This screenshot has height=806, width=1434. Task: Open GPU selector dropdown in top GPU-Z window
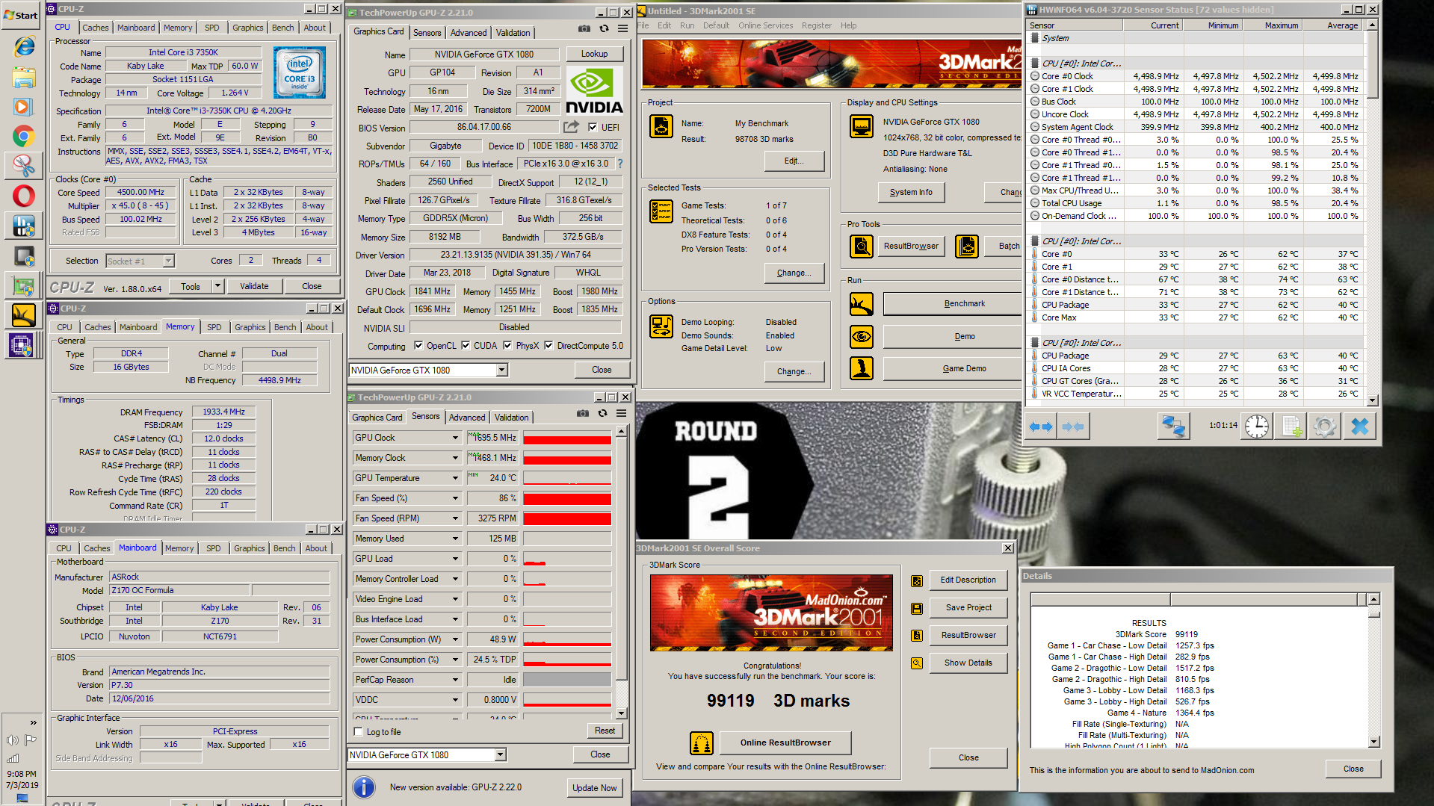click(501, 371)
